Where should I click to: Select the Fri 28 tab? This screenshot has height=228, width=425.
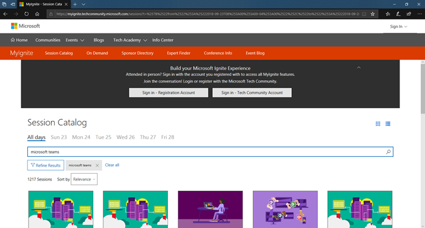167,137
